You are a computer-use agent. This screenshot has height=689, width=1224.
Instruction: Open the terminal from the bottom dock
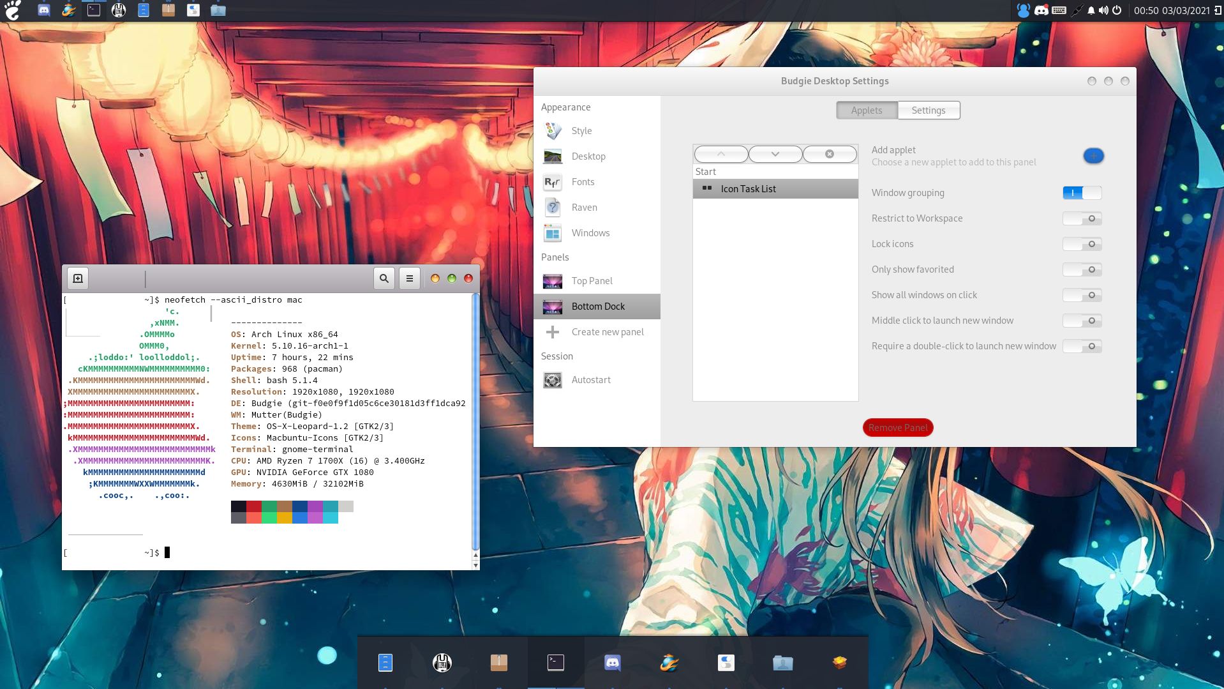(x=556, y=663)
